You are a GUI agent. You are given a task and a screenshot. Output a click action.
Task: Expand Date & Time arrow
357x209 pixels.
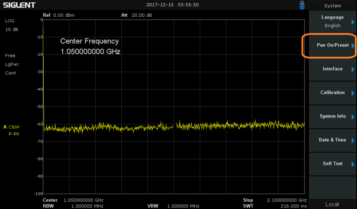(x=353, y=140)
